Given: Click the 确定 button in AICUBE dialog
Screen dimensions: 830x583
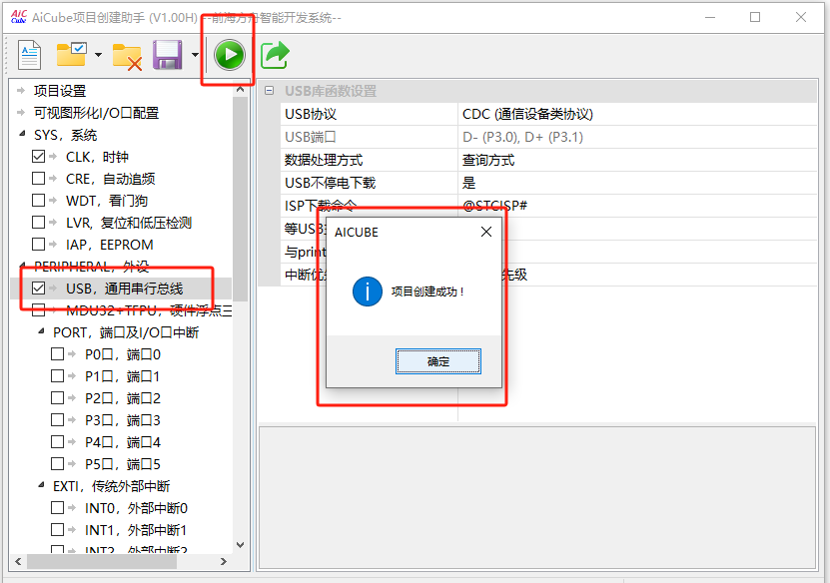Looking at the screenshot, I should tap(438, 361).
